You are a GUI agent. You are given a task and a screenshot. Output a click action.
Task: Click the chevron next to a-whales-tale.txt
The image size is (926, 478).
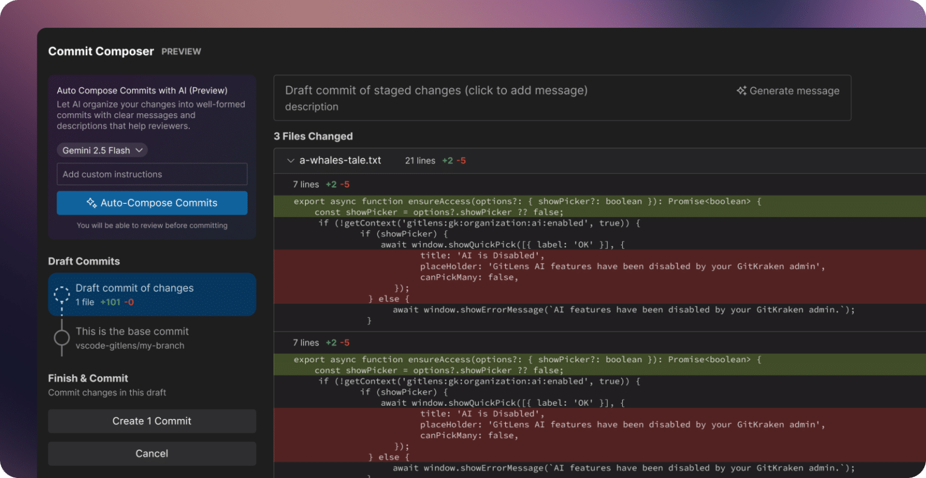click(x=291, y=160)
